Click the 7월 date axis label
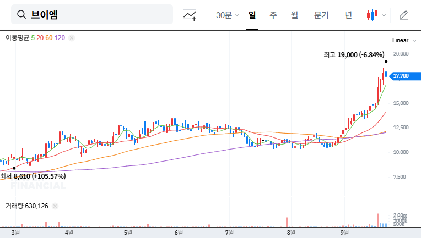Image resolution: width=421 pixels, height=238 pixels. pyautogui.click(x=229, y=233)
